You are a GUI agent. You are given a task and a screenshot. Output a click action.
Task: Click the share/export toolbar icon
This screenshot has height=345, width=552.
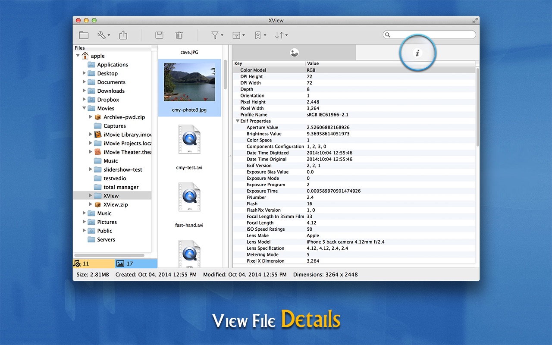coord(123,35)
